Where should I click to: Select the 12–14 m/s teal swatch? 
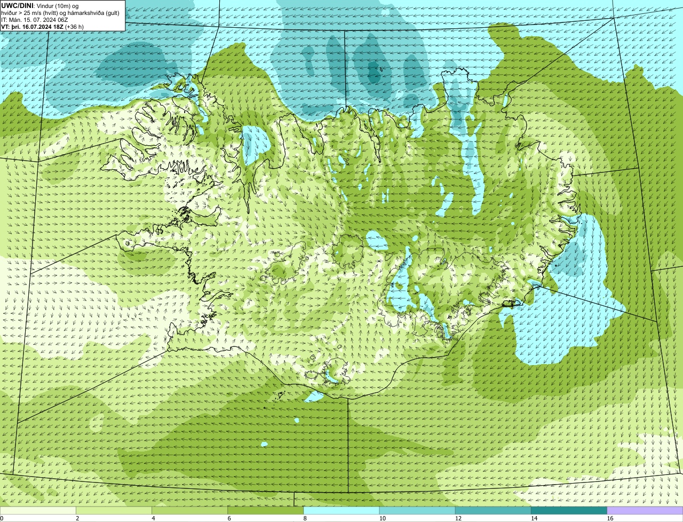coord(493,510)
